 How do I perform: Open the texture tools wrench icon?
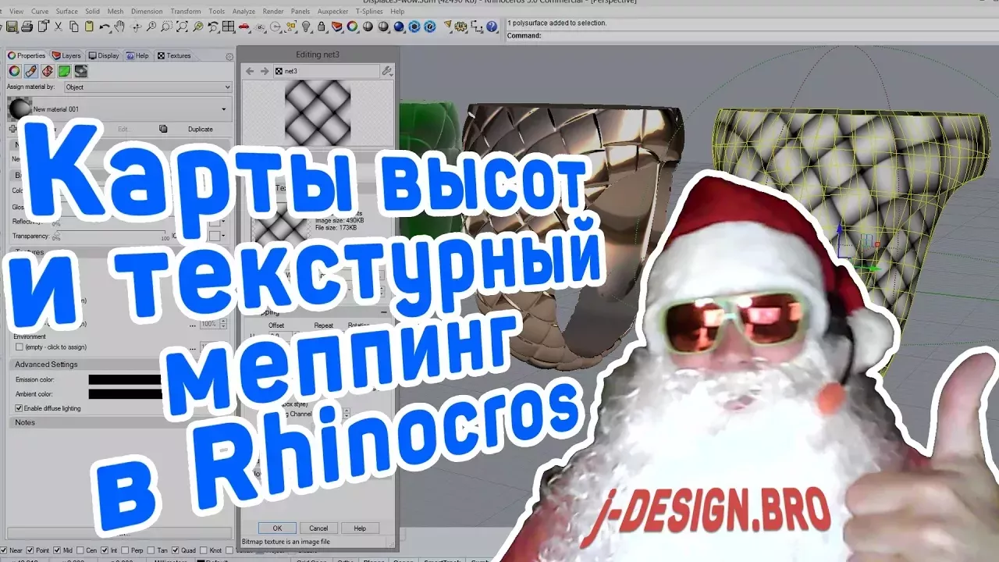tap(386, 71)
